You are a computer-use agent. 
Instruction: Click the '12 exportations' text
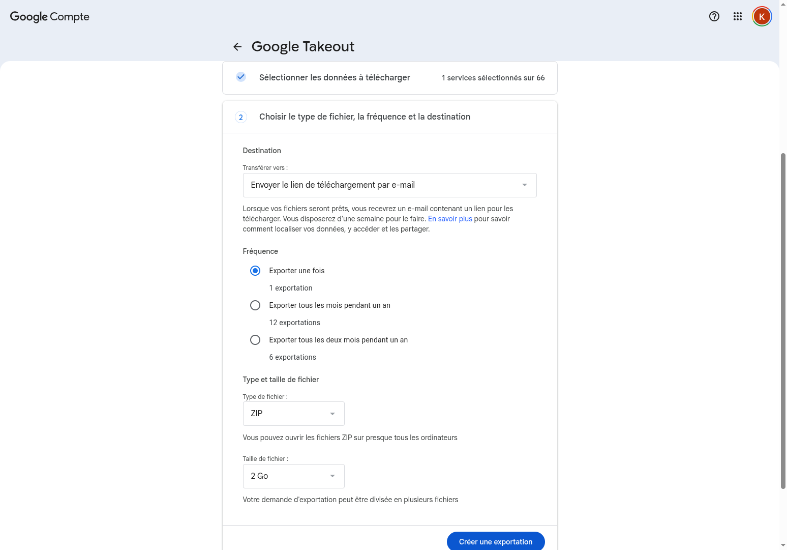(x=294, y=323)
